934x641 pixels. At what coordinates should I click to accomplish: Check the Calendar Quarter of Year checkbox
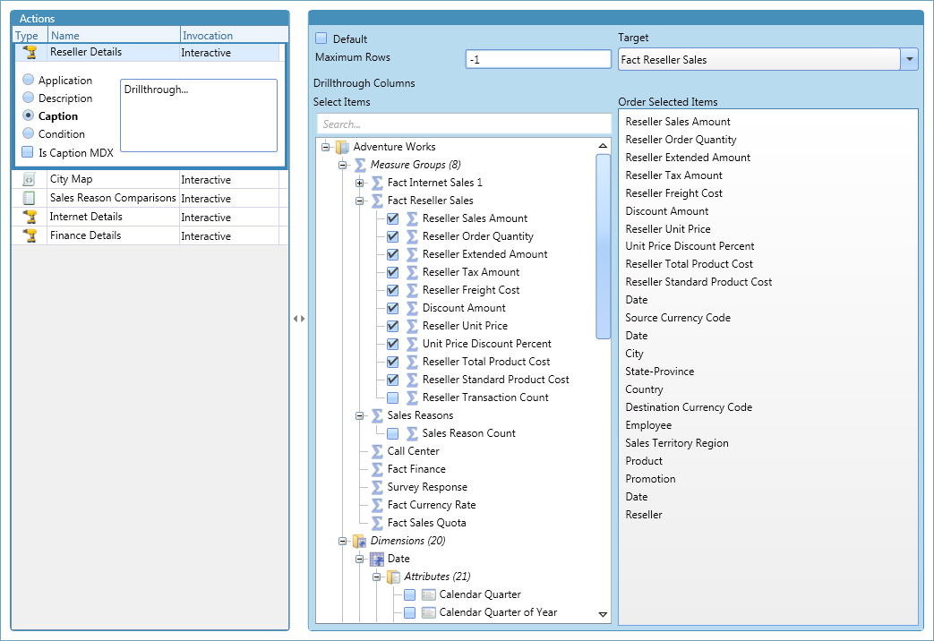click(409, 612)
